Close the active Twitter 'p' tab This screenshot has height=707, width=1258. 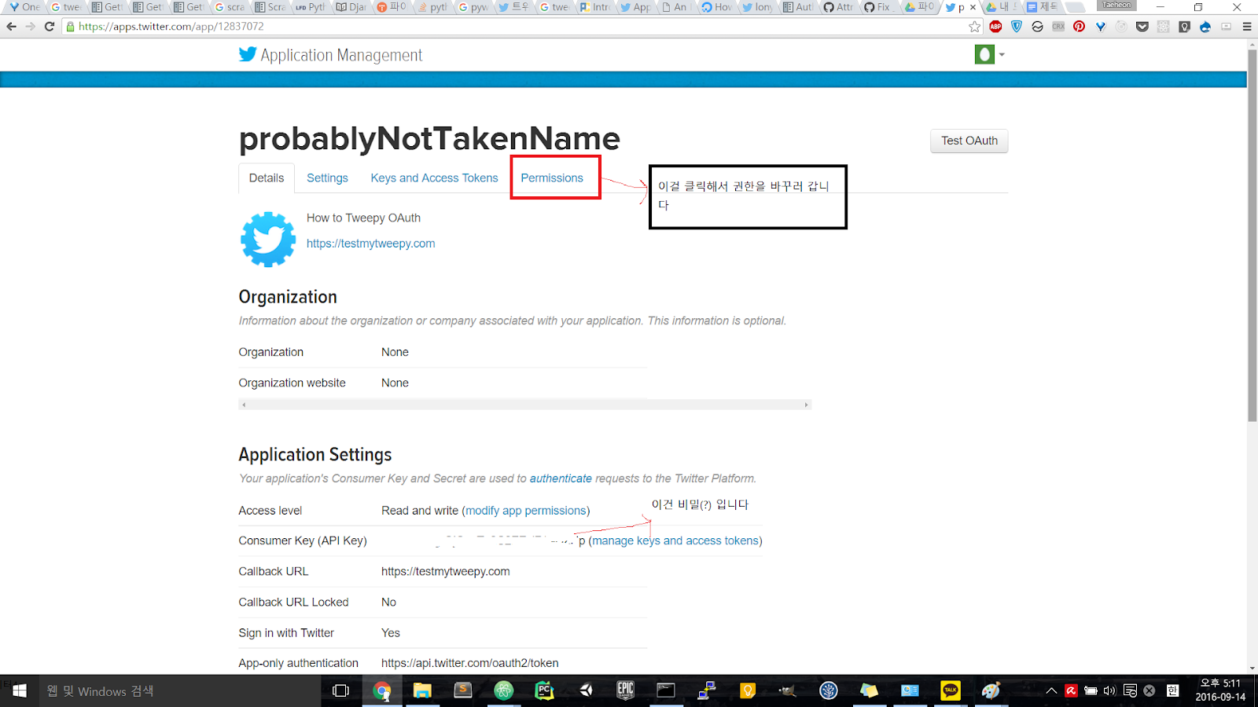point(973,7)
